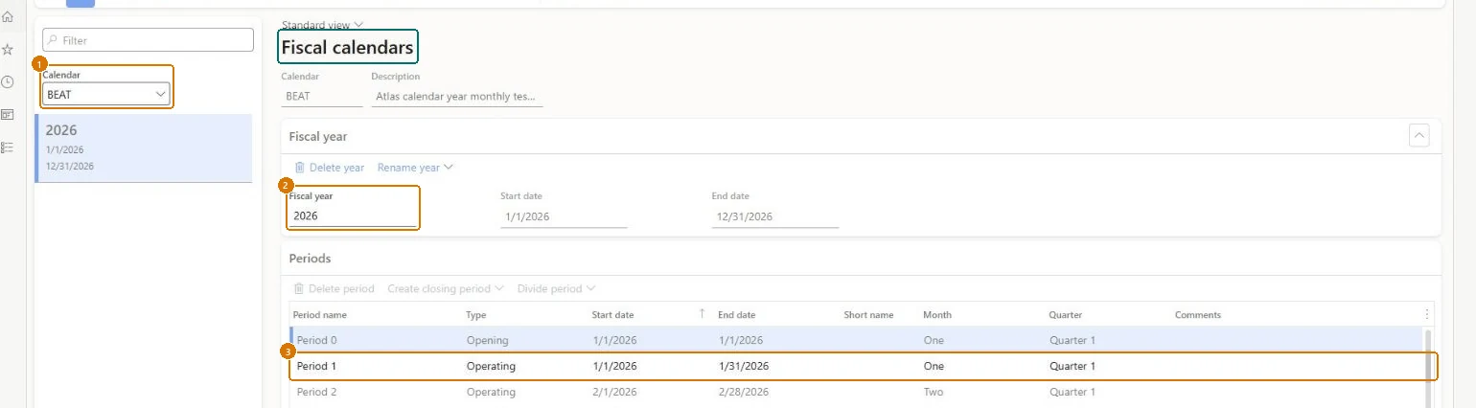
Task: Select the 2026 fiscal year list item
Action: click(144, 148)
